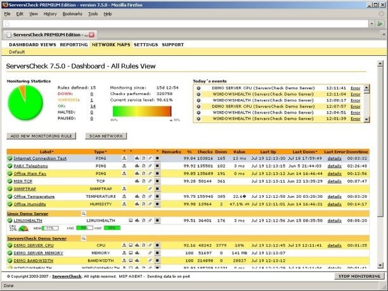Open the History menu
The image size is (388, 291).
(x=50, y=14)
